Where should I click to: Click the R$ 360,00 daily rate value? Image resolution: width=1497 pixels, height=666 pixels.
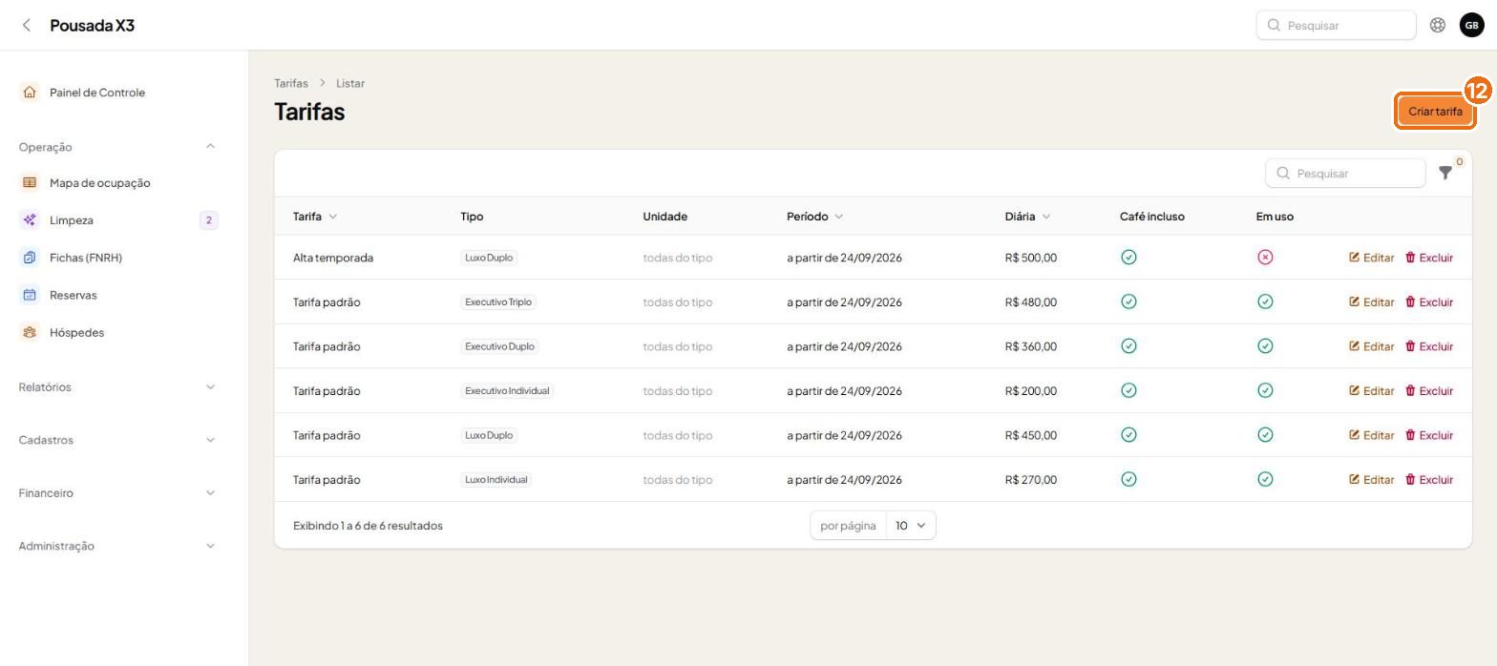click(x=1031, y=346)
